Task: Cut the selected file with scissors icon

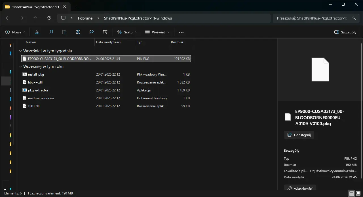Action: coord(37,32)
